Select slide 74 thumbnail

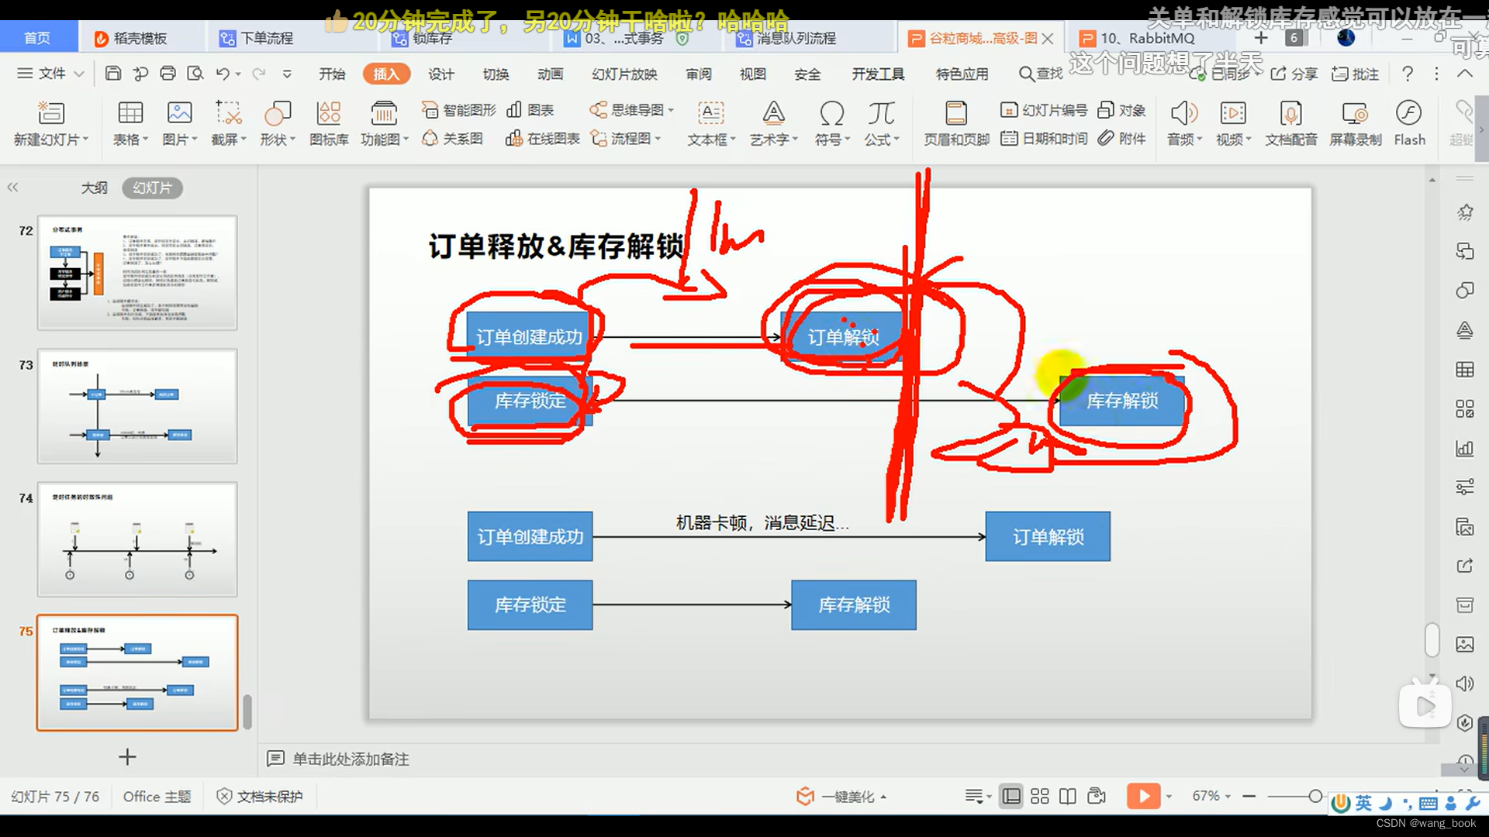click(137, 539)
